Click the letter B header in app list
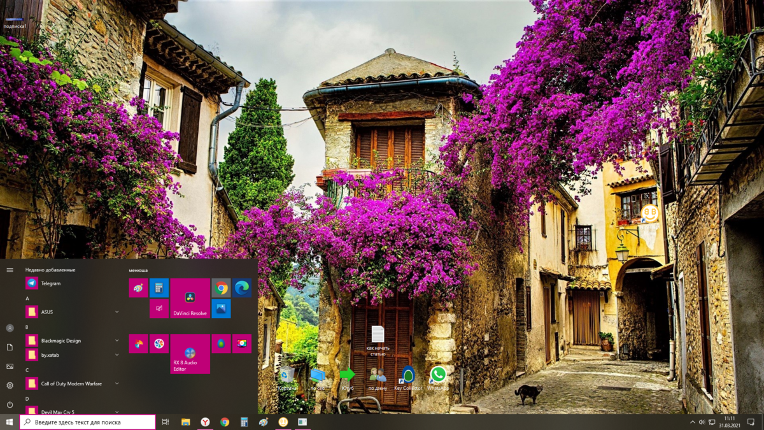The image size is (764, 430). 27,327
